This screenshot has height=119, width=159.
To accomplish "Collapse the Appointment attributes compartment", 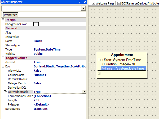I will point(99,60).
